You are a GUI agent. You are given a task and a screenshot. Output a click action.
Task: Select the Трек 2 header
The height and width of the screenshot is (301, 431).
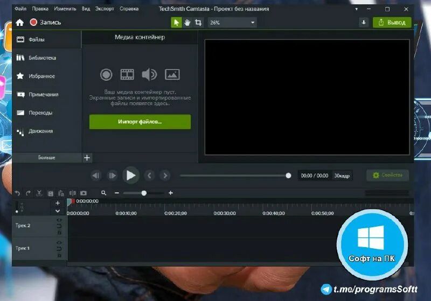pyautogui.click(x=39, y=226)
